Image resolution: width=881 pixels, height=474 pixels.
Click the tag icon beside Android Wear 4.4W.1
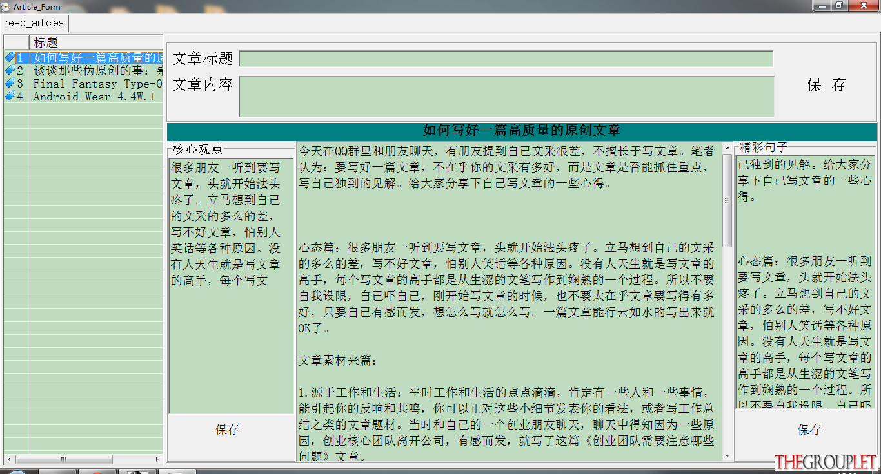coord(10,97)
